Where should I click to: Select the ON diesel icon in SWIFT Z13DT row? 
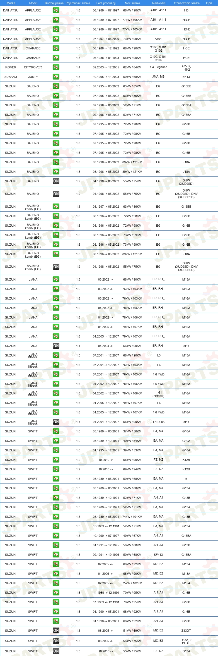tap(56, 631)
